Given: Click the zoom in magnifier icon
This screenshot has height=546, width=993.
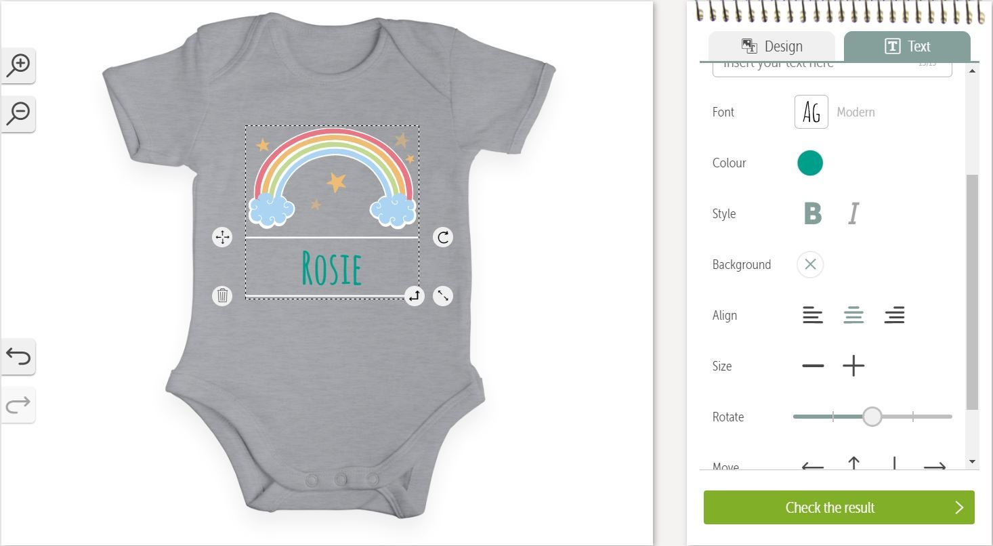Looking at the screenshot, I should (x=18, y=66).
